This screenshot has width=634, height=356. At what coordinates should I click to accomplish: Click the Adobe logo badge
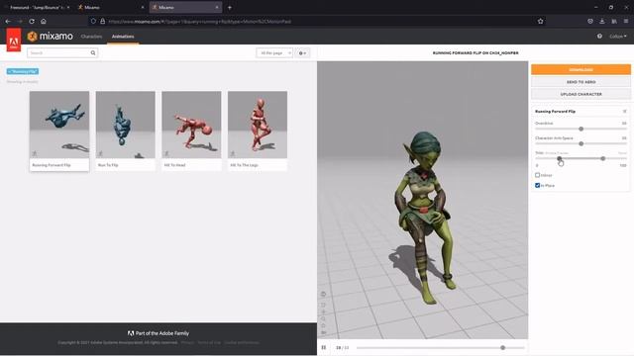click(14, 40)
